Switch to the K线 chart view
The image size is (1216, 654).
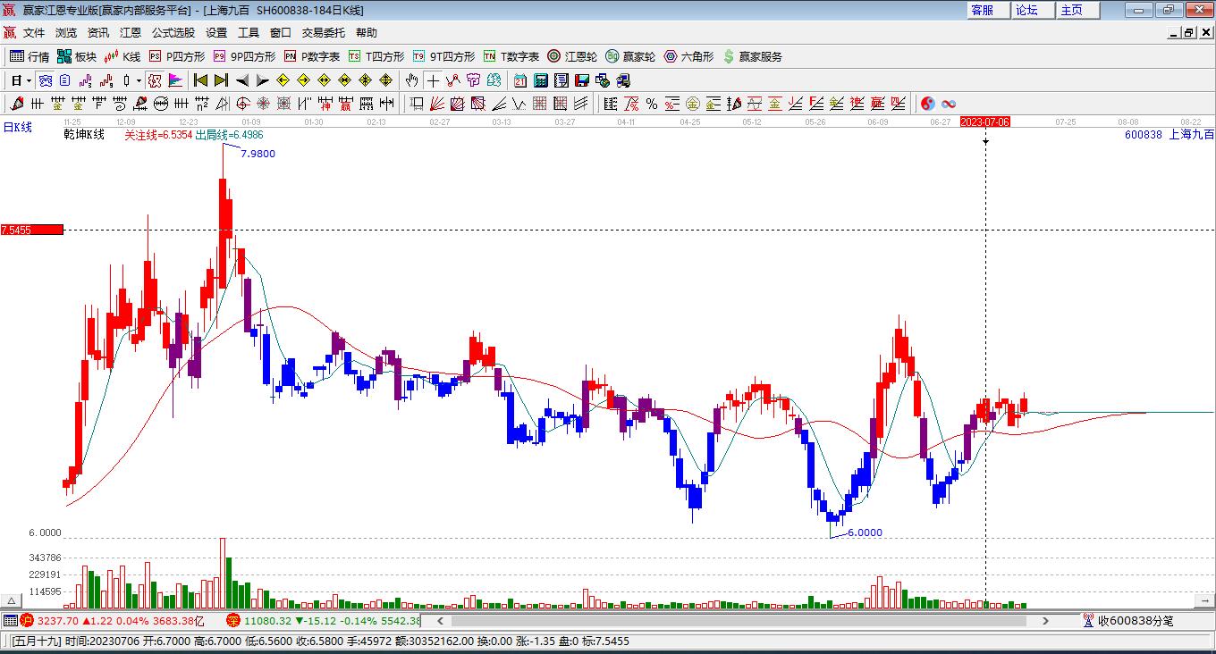click(x=122, y=56)
